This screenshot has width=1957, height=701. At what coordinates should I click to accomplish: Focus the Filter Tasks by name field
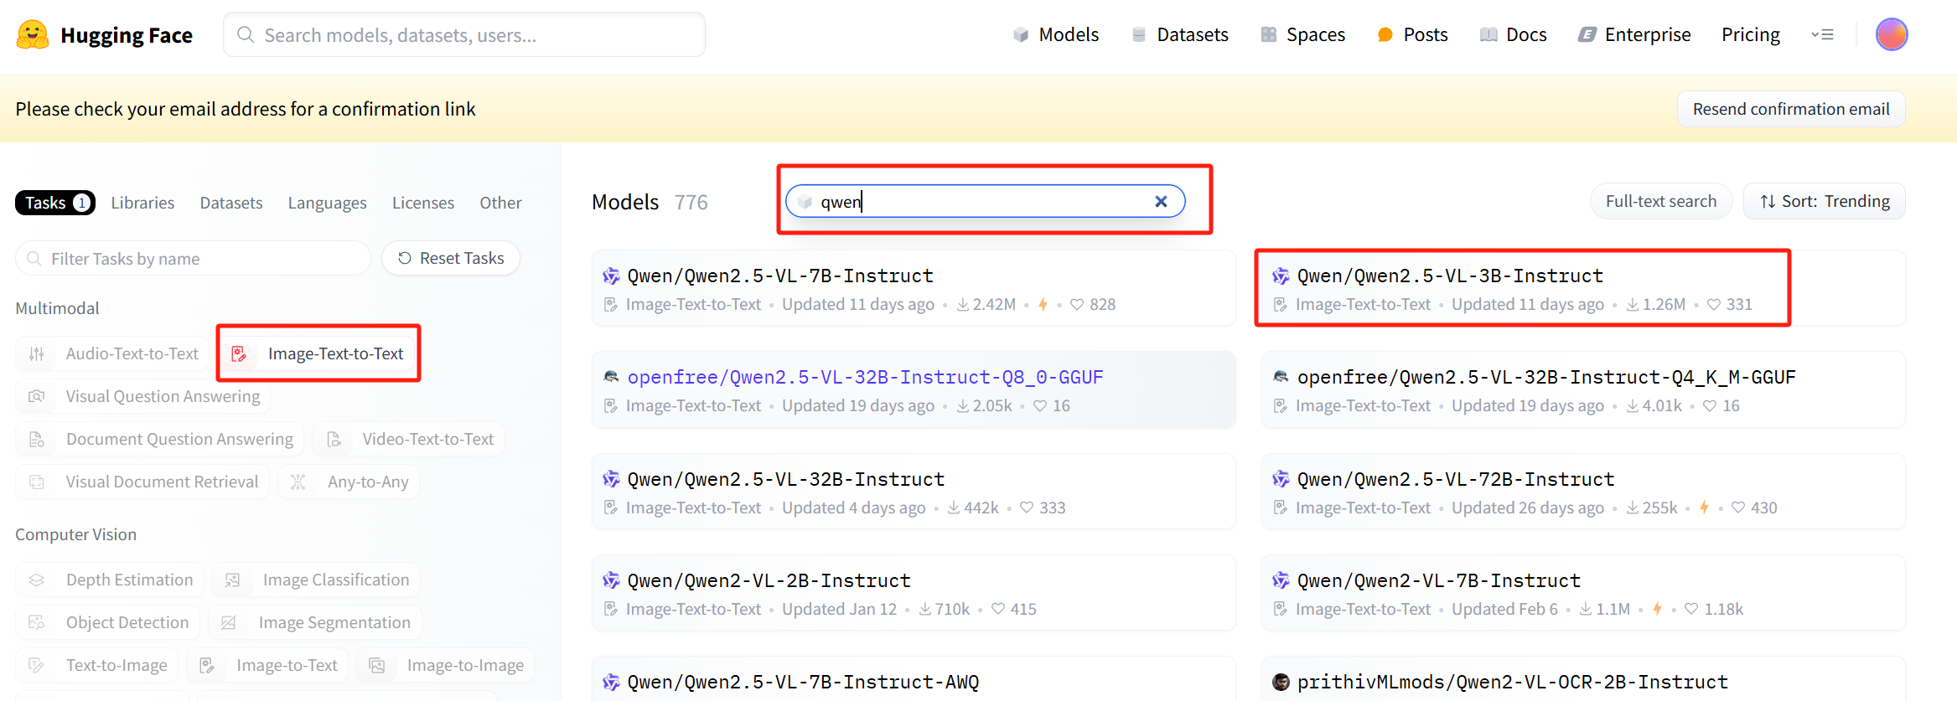(193, 258)
